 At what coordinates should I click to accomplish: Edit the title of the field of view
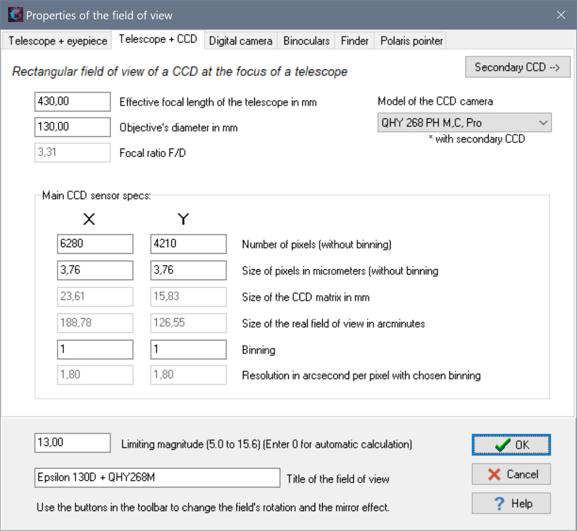point(157,478)
